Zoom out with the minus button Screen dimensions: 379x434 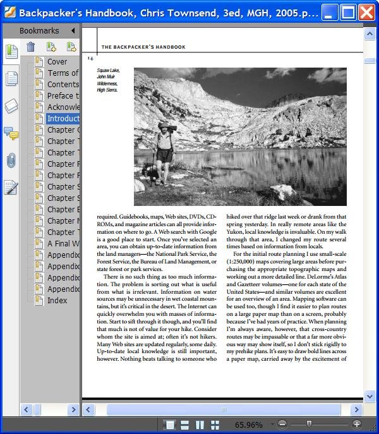click(282, 424)
